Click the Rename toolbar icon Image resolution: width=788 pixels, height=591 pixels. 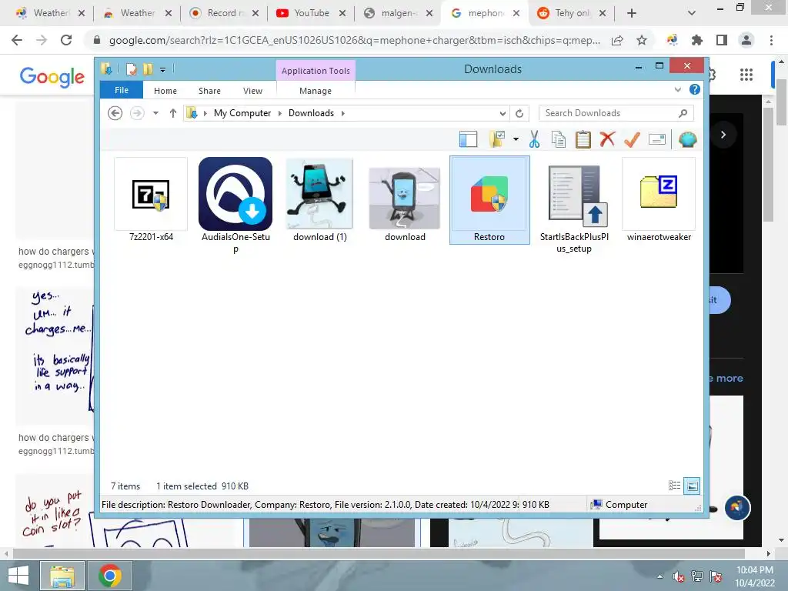(x=657, y=139)
